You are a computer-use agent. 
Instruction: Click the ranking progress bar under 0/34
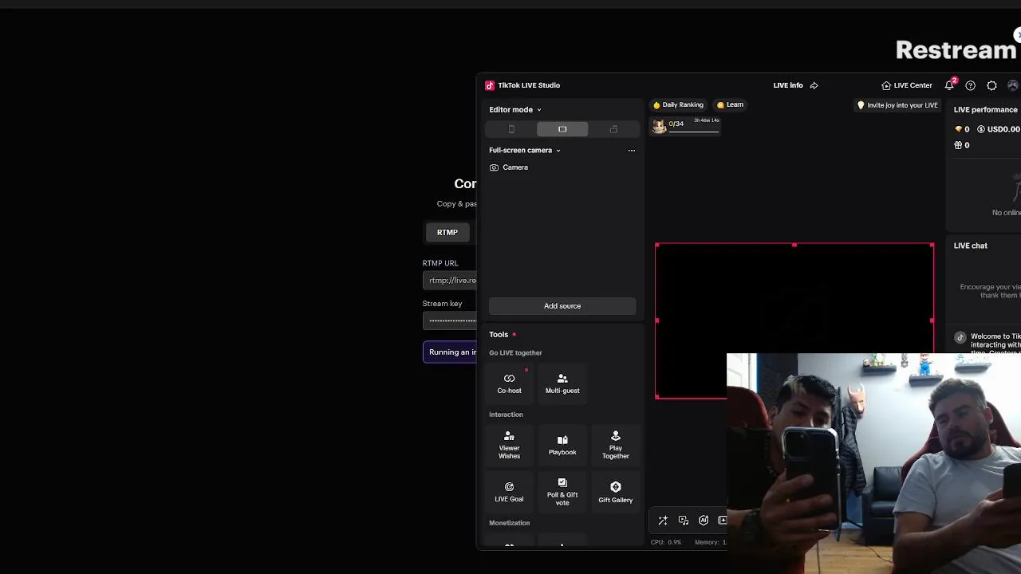point(694,132)
